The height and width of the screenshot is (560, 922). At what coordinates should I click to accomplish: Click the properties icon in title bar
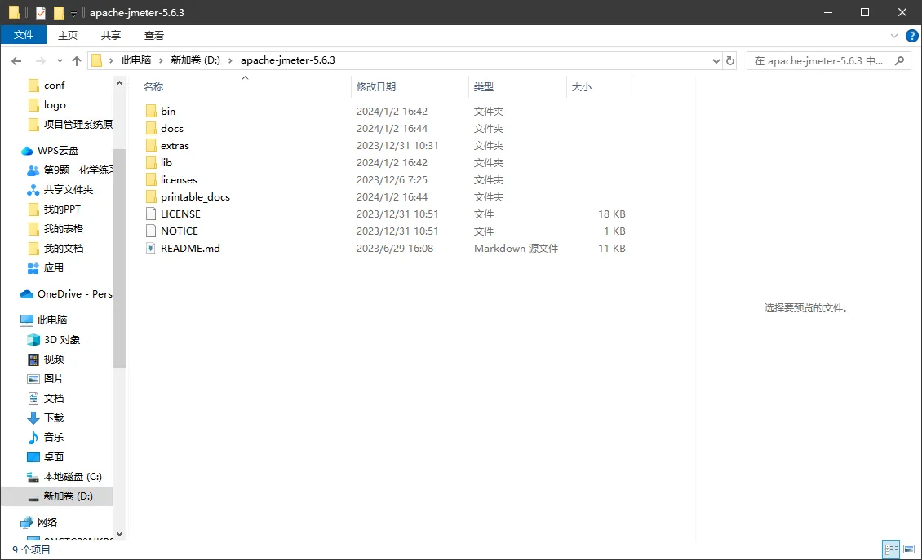(x=40, y=12)
